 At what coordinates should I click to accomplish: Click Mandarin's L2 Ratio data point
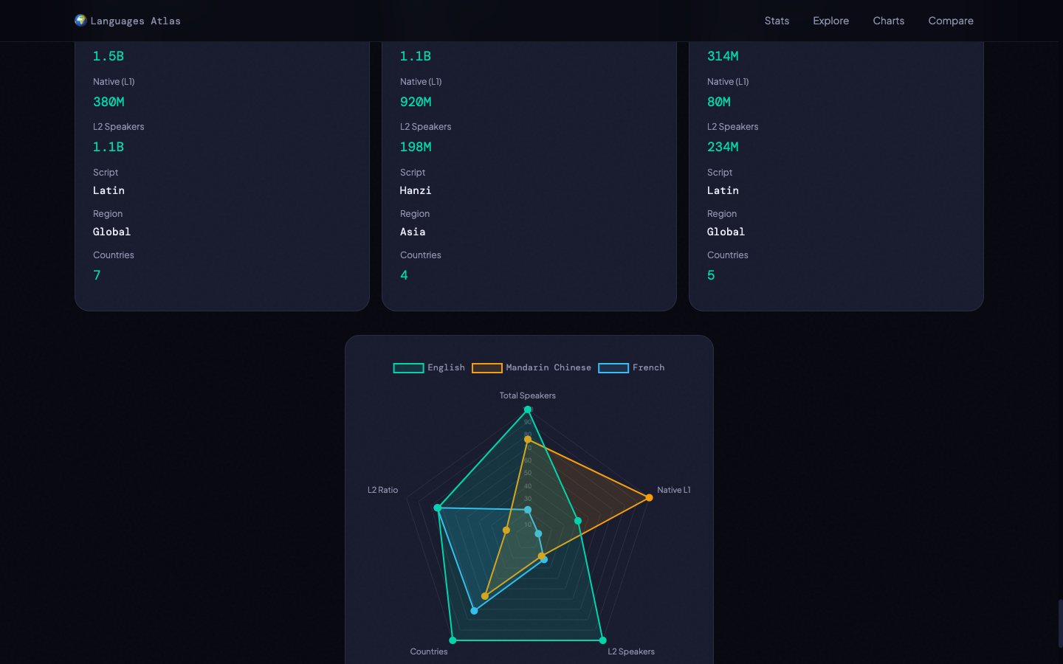(x=506, y=530)
